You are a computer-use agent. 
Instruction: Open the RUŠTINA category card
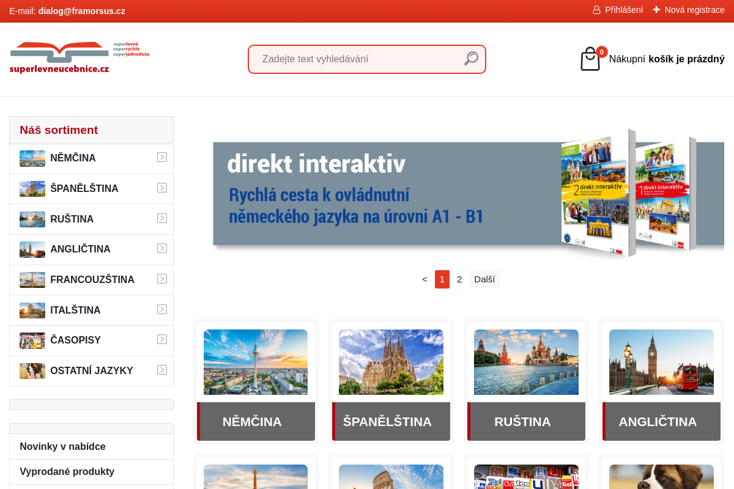point(526,382)
